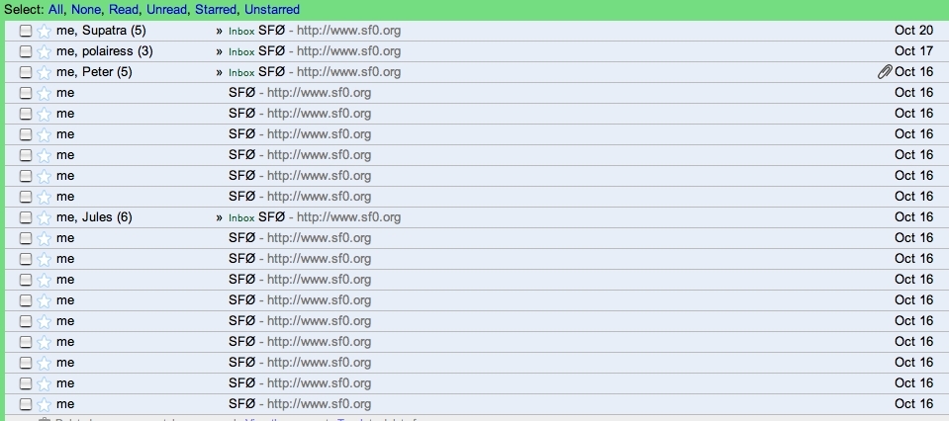Pick Unstarred in the Select options
The image size is (949, 421).
click(x=272, y=10)
